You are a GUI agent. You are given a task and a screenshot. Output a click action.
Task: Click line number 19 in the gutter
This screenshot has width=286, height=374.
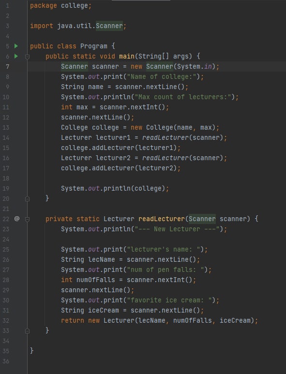click(6, 189)
